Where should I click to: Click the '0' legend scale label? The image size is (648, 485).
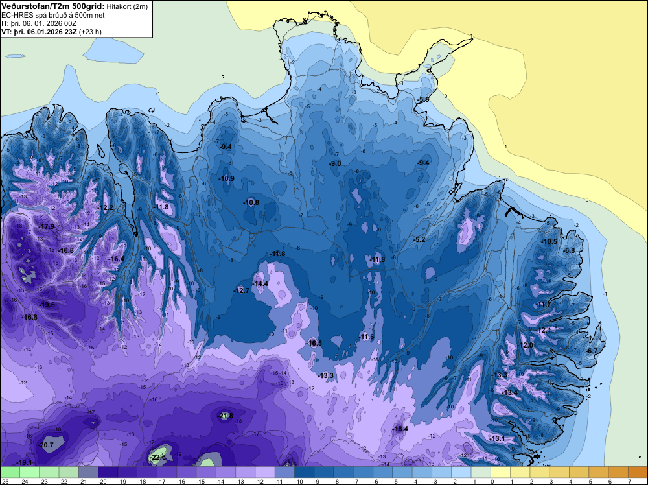tap(492, 481)
